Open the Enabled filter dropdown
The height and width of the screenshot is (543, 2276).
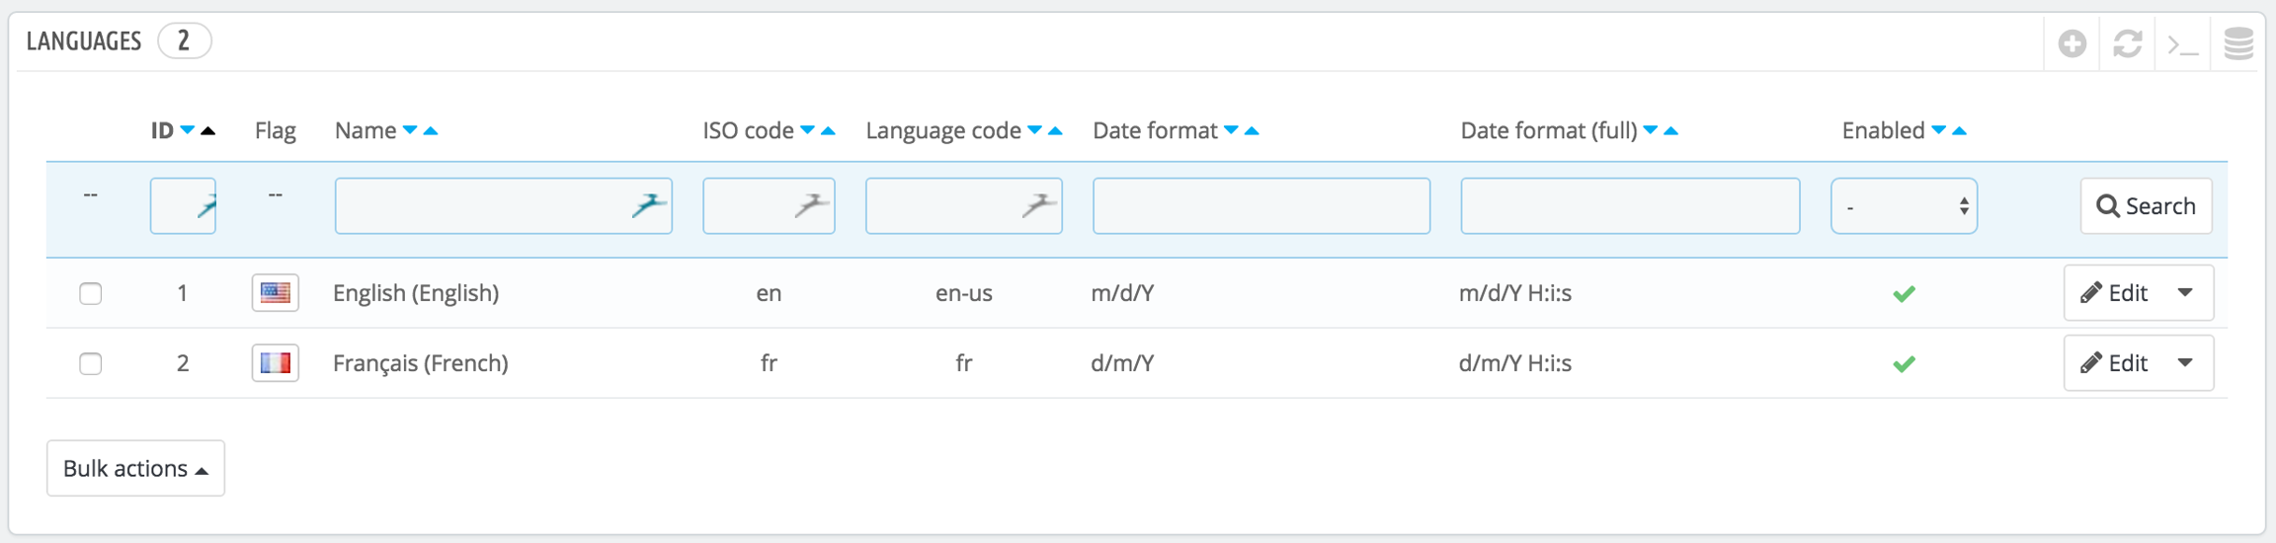tap(1903, 206)
